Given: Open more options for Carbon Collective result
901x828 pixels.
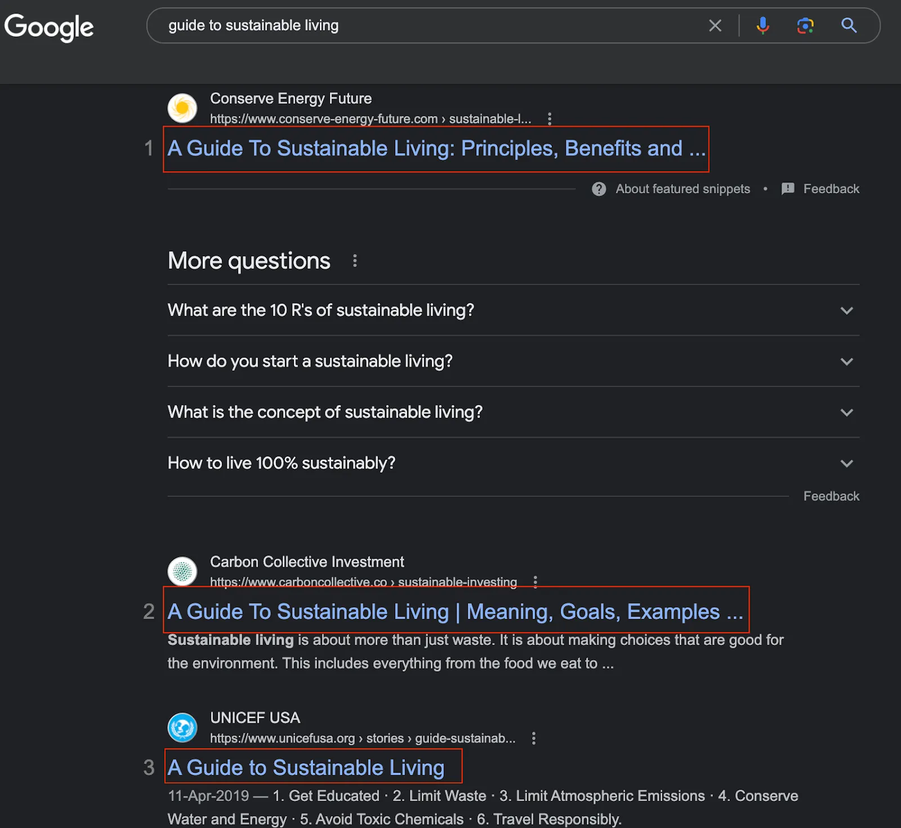Looking at the screenshot, I should click(536, 582).
